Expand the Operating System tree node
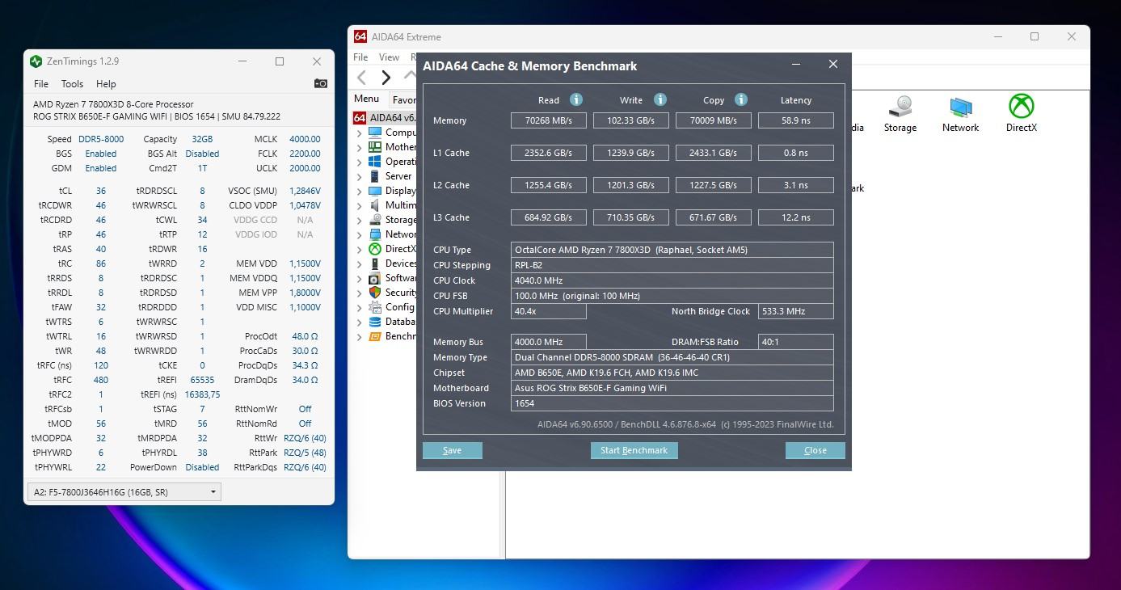 pyautogui.click(x=360, y=162)
